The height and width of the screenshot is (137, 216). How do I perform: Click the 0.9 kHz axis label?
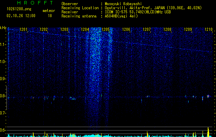[3, 79]
